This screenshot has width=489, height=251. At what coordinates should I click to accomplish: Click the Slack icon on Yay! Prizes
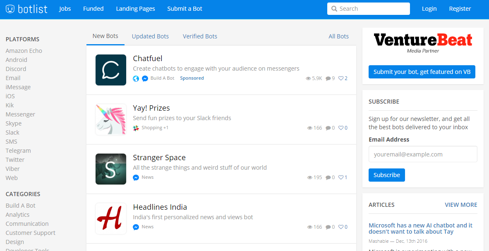pyautogui.click(x=136, y=128)
